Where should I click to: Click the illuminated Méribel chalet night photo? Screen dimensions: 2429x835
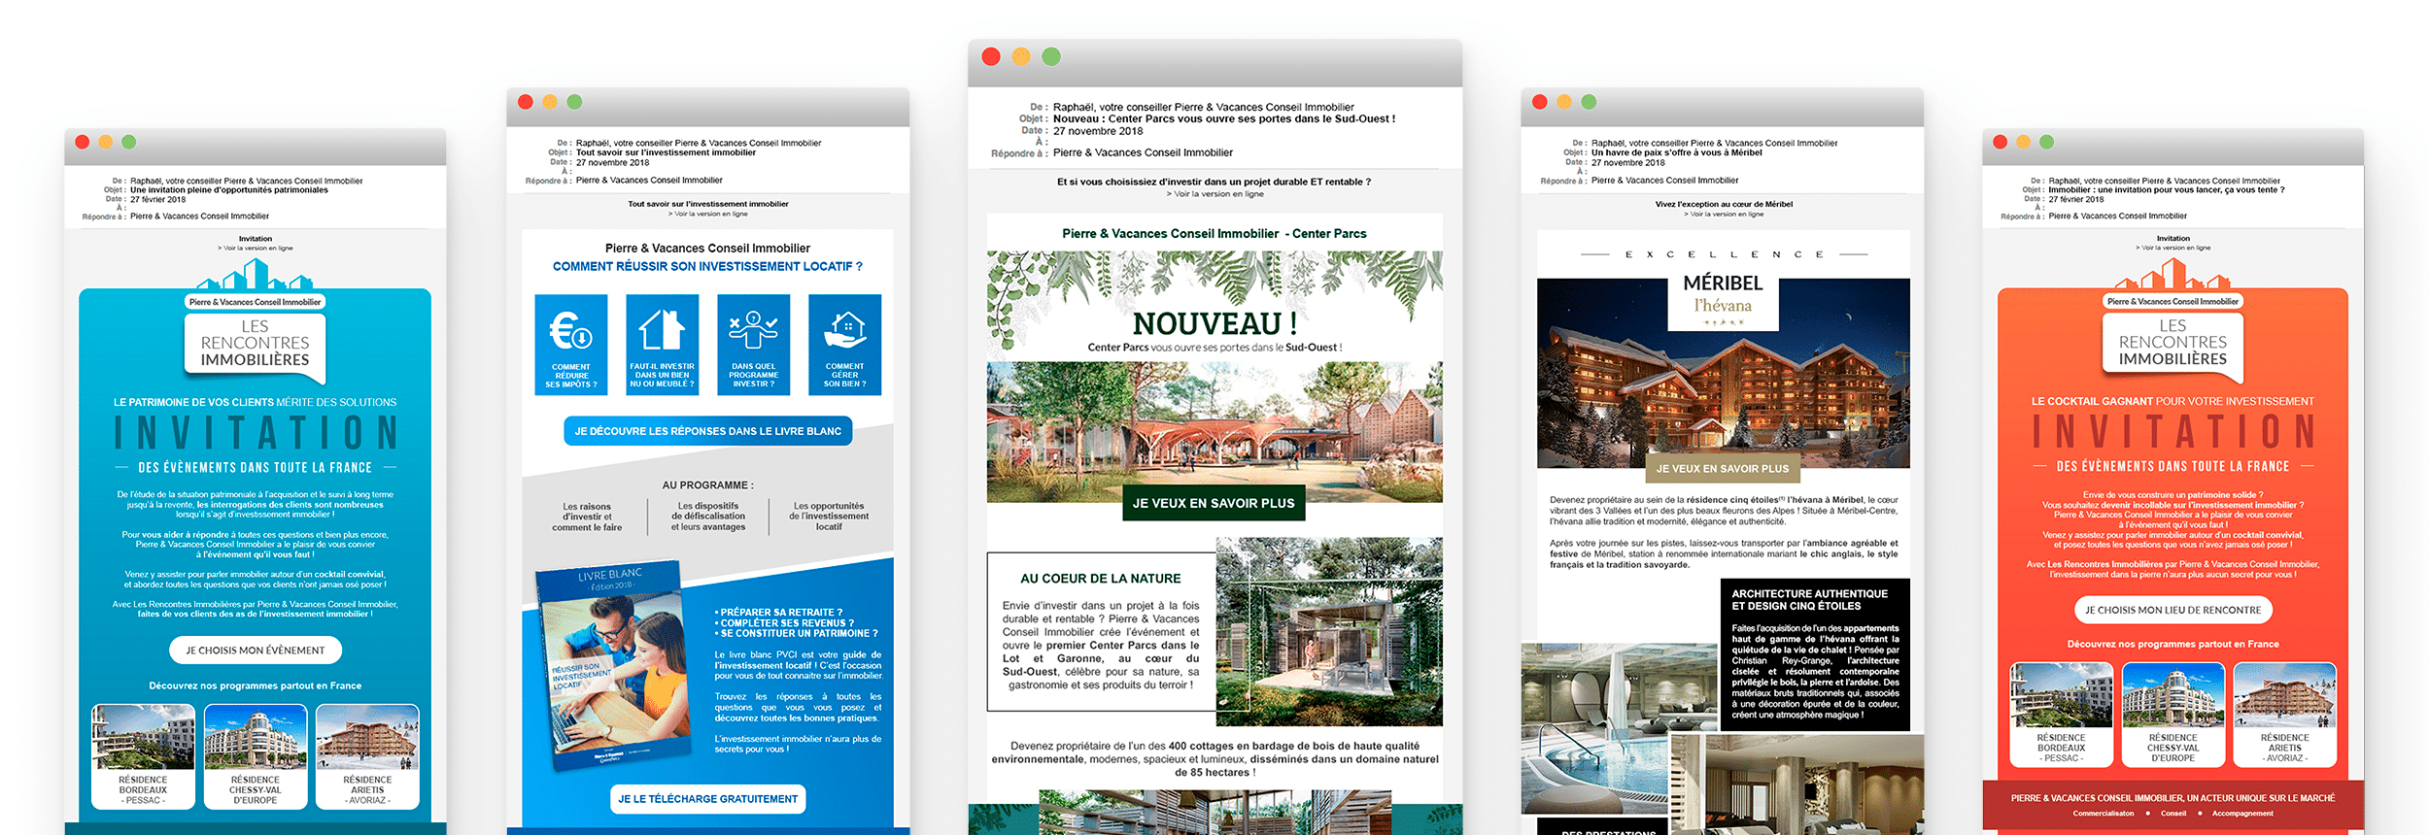point(1724,374)
